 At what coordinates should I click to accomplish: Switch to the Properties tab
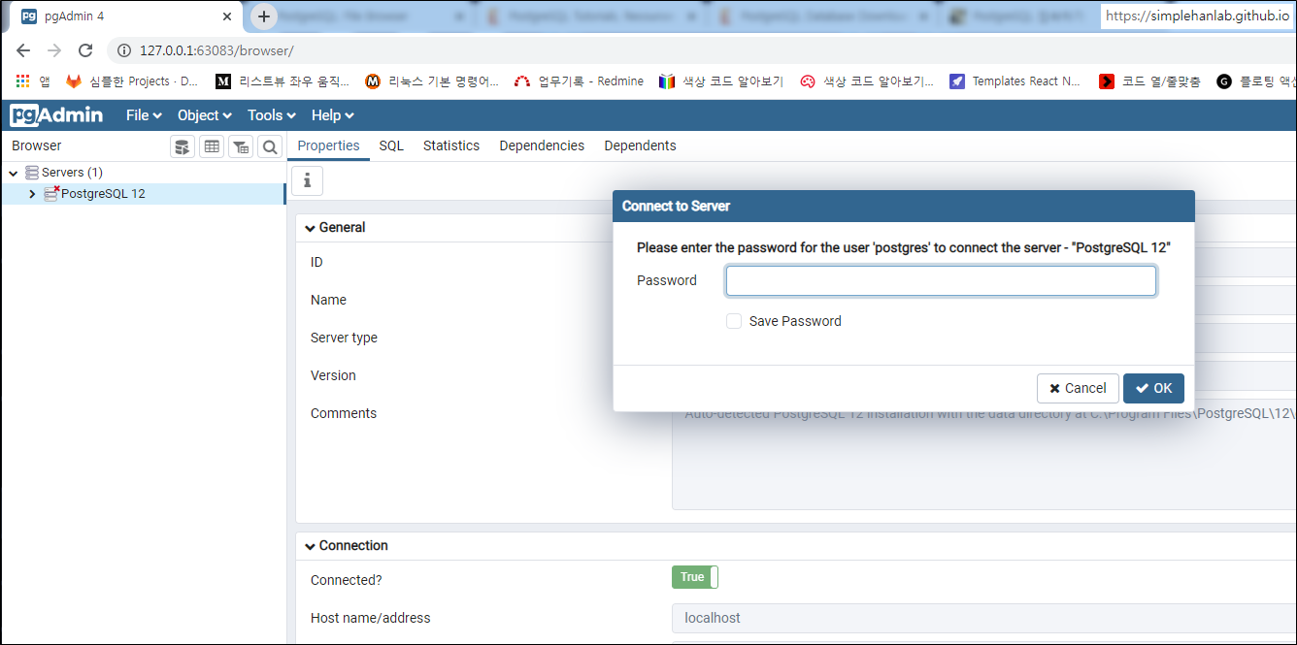click(328, 145)
